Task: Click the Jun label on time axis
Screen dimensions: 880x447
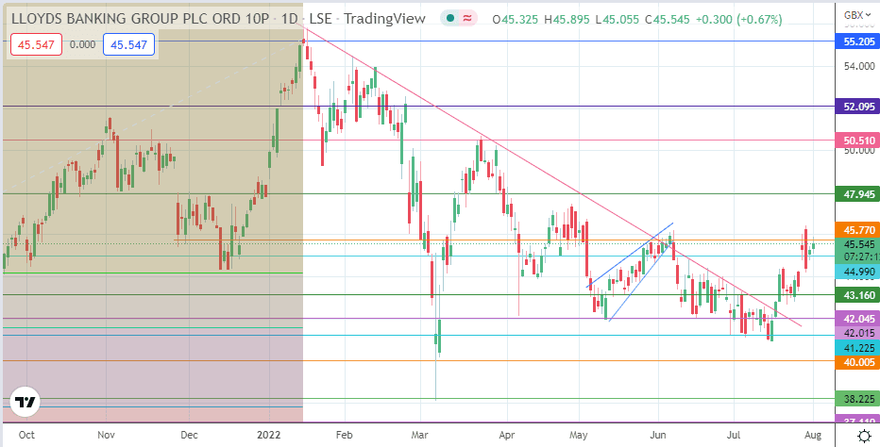Action: (x=658, y=435)
